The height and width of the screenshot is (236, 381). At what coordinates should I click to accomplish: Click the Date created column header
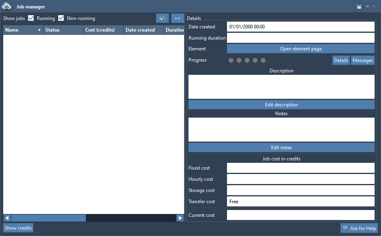(143, 30)
